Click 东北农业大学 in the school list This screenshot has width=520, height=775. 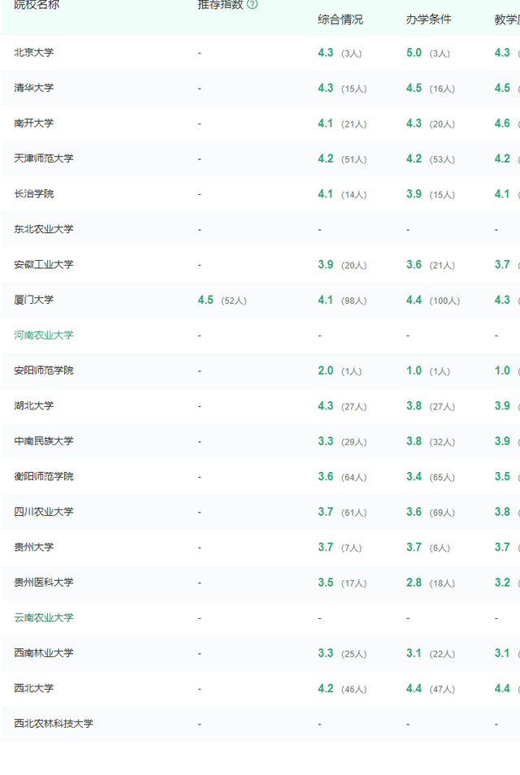44,229
